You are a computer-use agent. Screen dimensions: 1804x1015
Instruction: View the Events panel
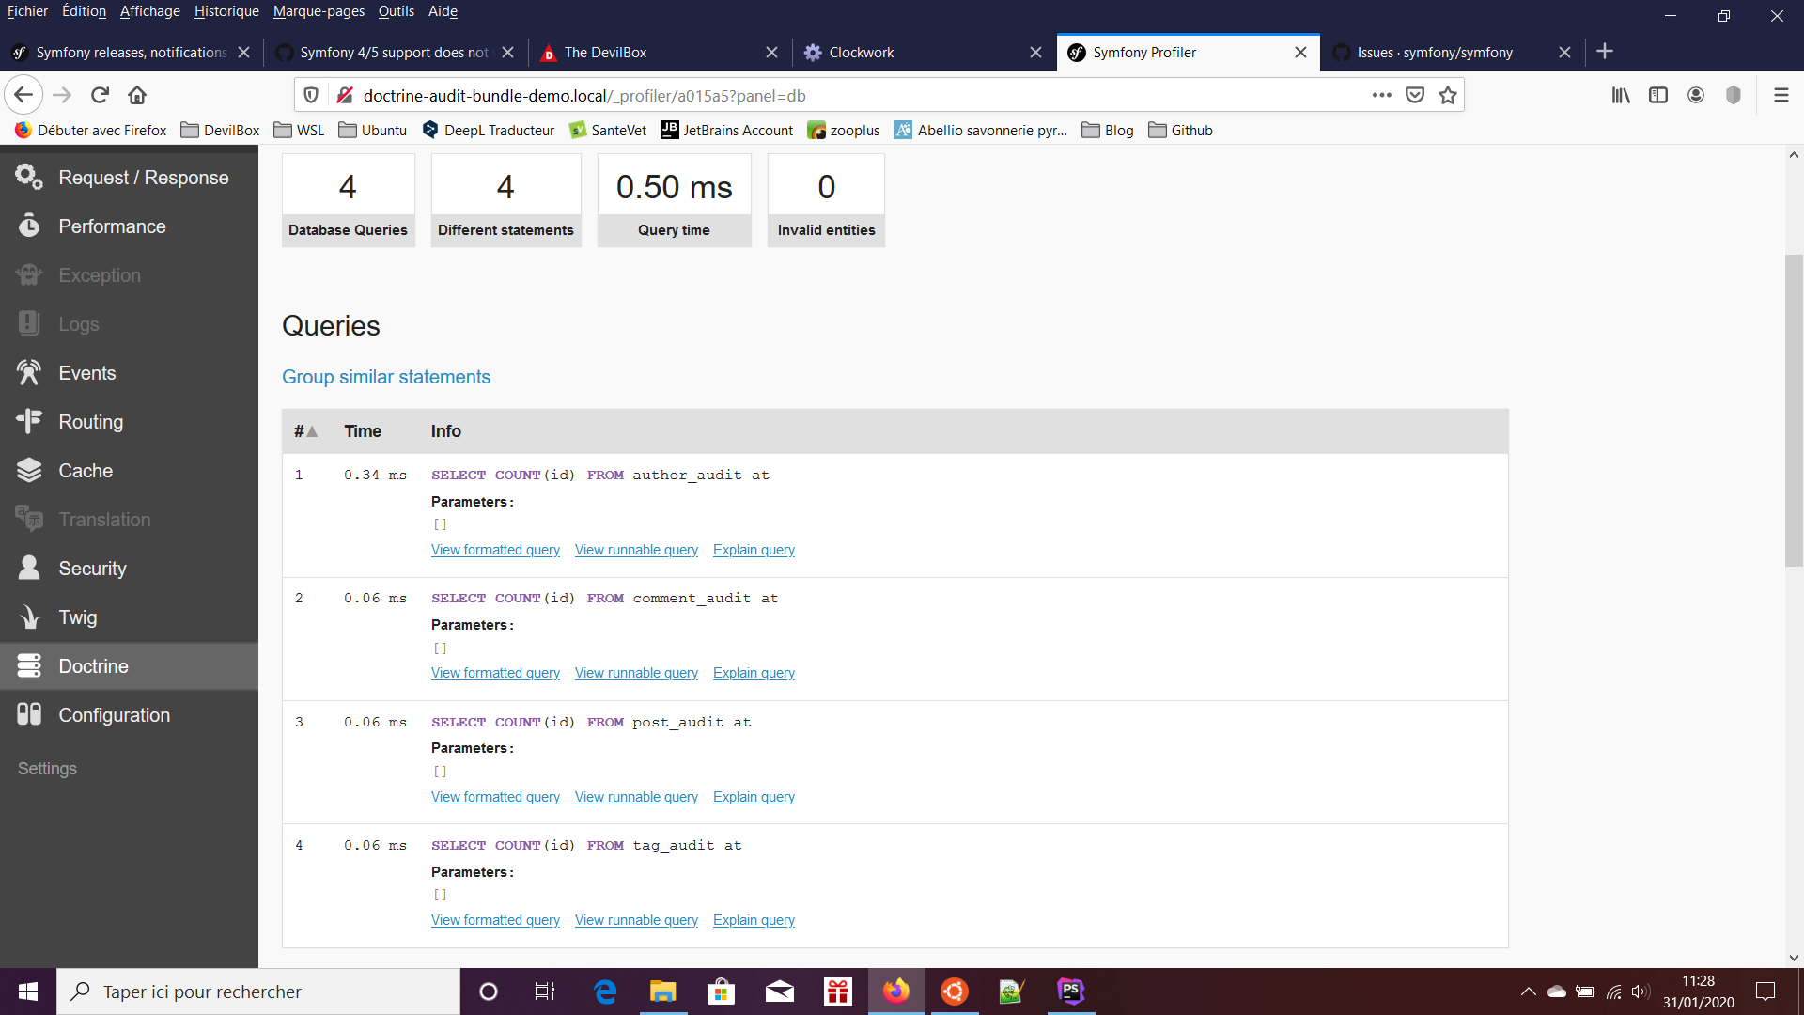point(88,372)
